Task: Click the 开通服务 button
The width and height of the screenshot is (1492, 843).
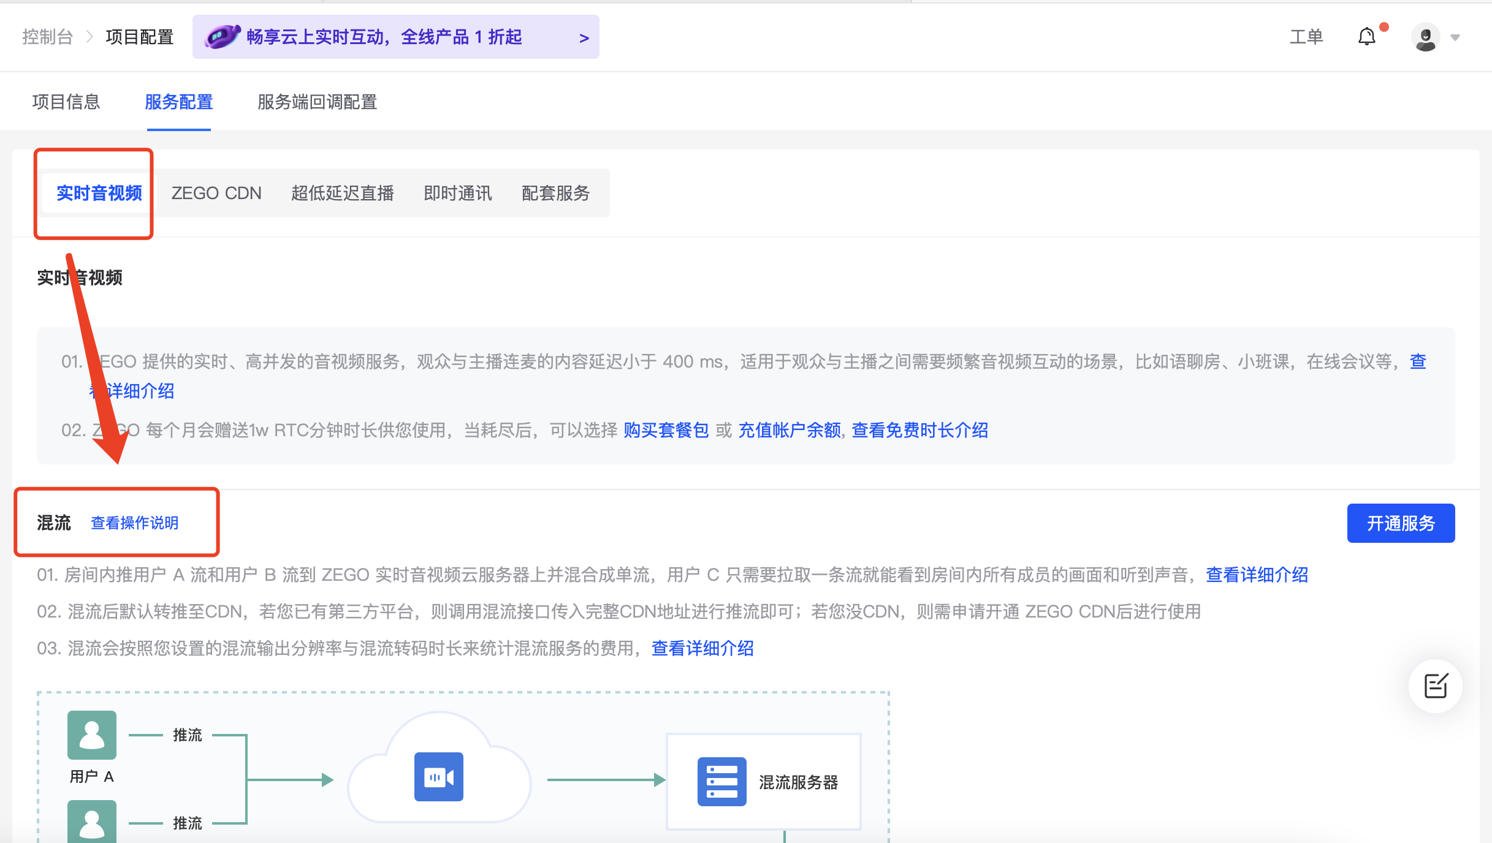Action: click(x=1401, y=523)
